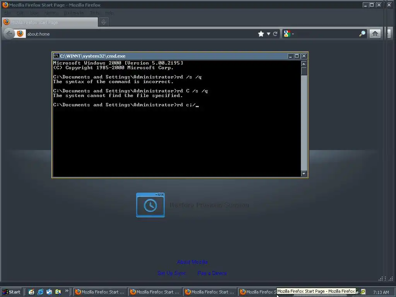This screenshot has width=396, height=297.
Task: Open the Pair a Device link
Action: [212, 273]
